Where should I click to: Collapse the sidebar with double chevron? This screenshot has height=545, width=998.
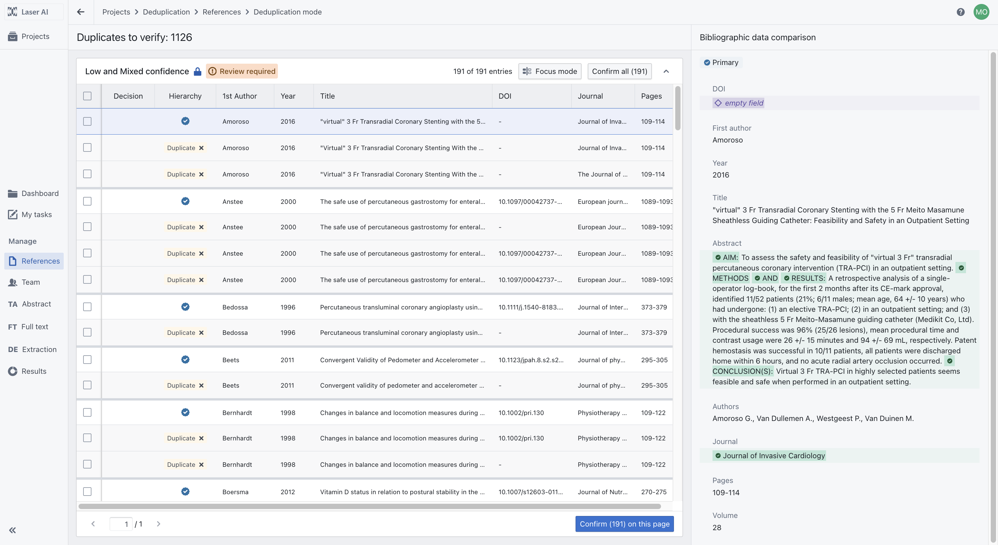(13, 530)
